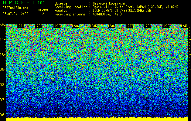
Task: Click location text Ogata-vill. Akita-Pref. JAPAN
Action: 119,7
